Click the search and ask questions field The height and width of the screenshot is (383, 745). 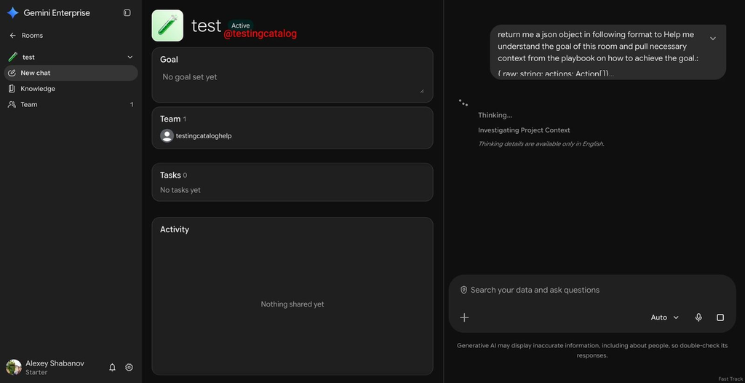(x=592, y=290)
